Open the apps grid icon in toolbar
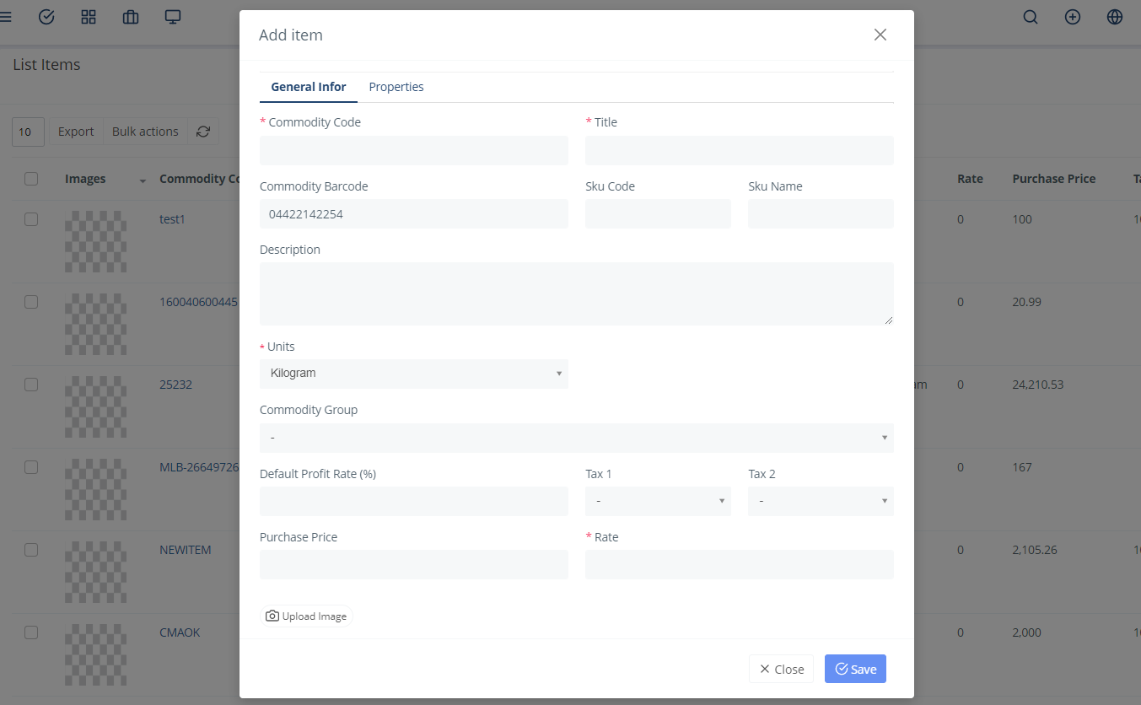 [x=89, y=16]
